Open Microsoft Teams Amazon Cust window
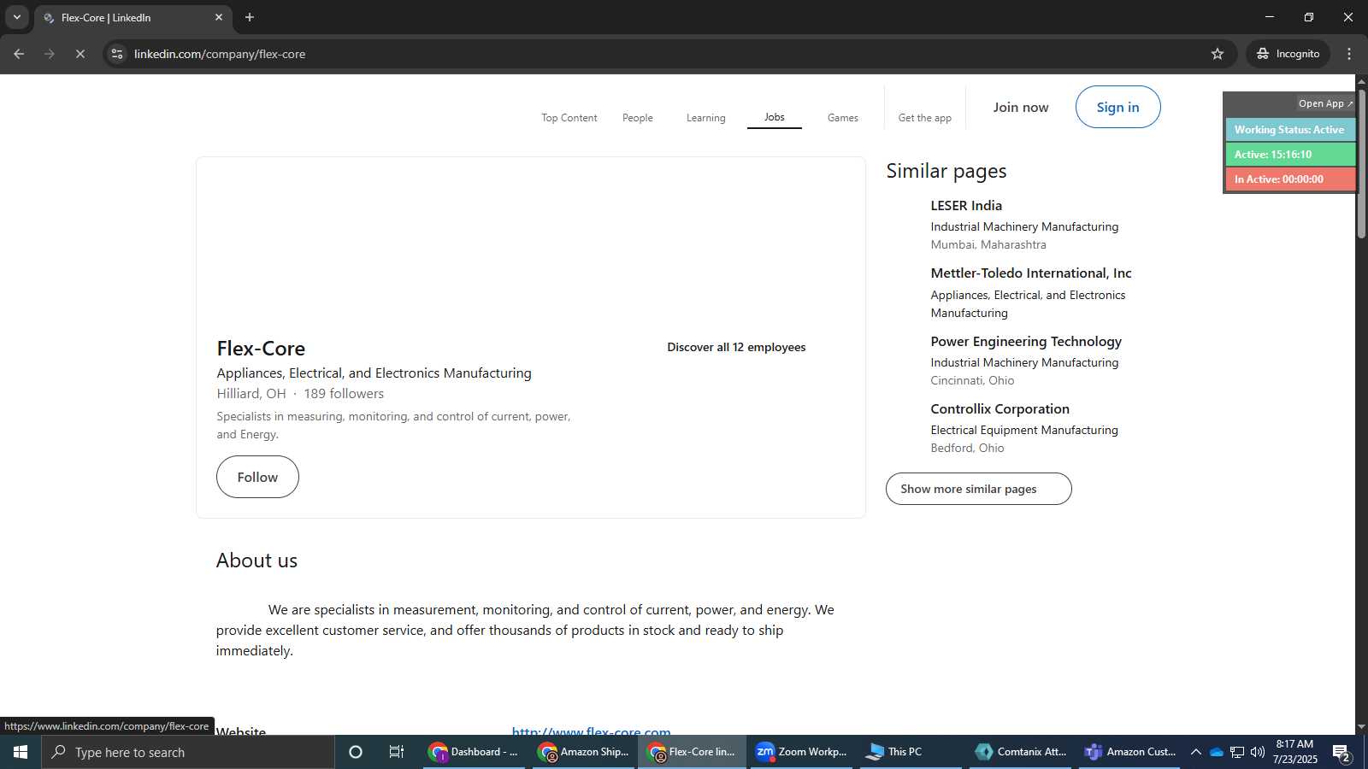The width and height of the screenshot is (1368, 769). (1129, 752)
